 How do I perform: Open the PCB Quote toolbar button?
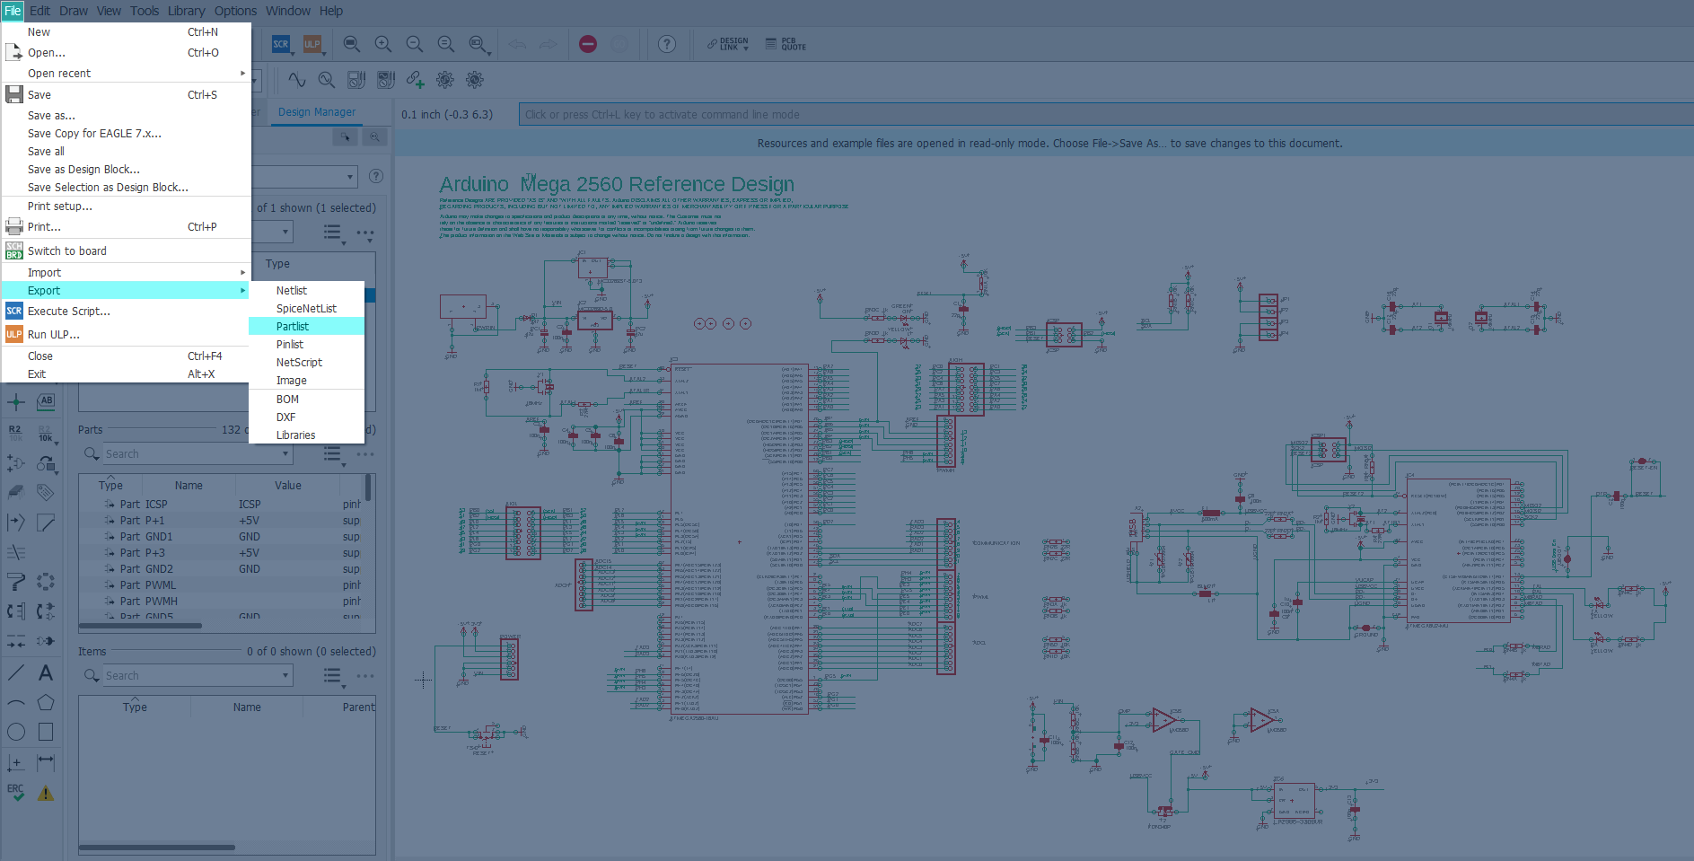click(x=786, y=44)
